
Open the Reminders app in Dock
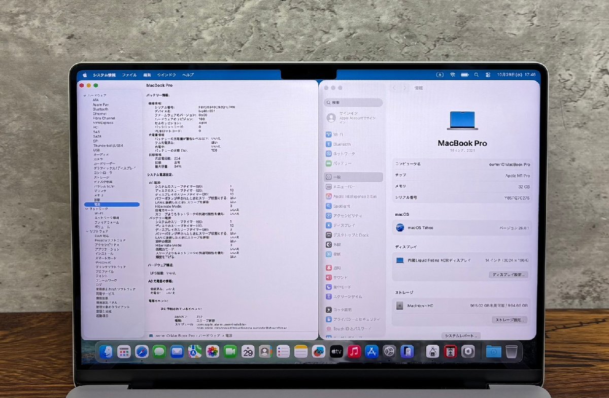[x=283, y=352]
